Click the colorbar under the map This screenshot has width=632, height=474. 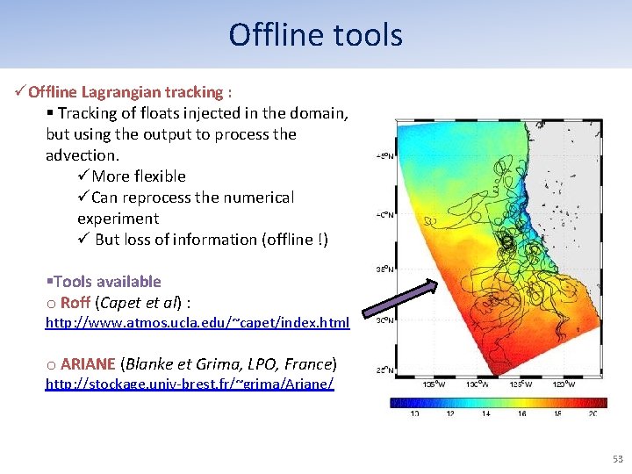tap(499, 403)
